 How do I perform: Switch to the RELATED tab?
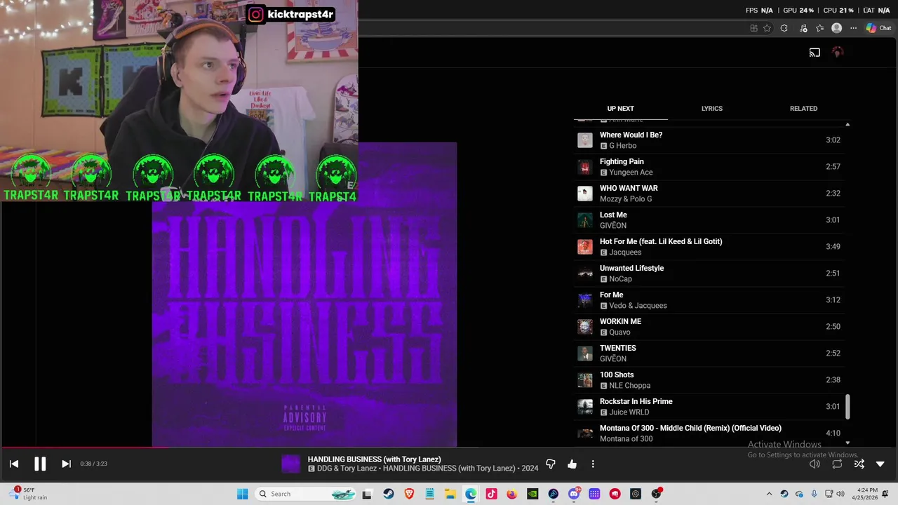(803, 109)
